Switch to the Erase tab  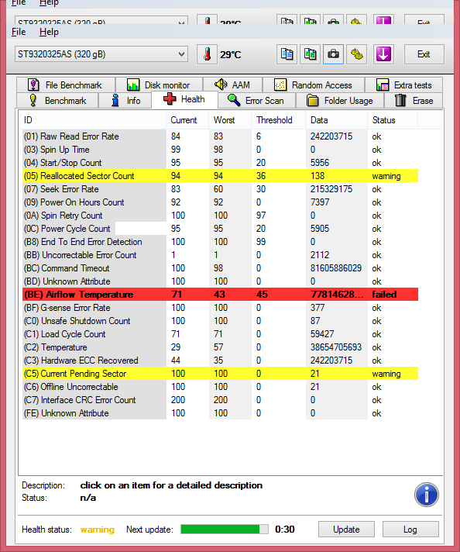click(x=414, y=101)
